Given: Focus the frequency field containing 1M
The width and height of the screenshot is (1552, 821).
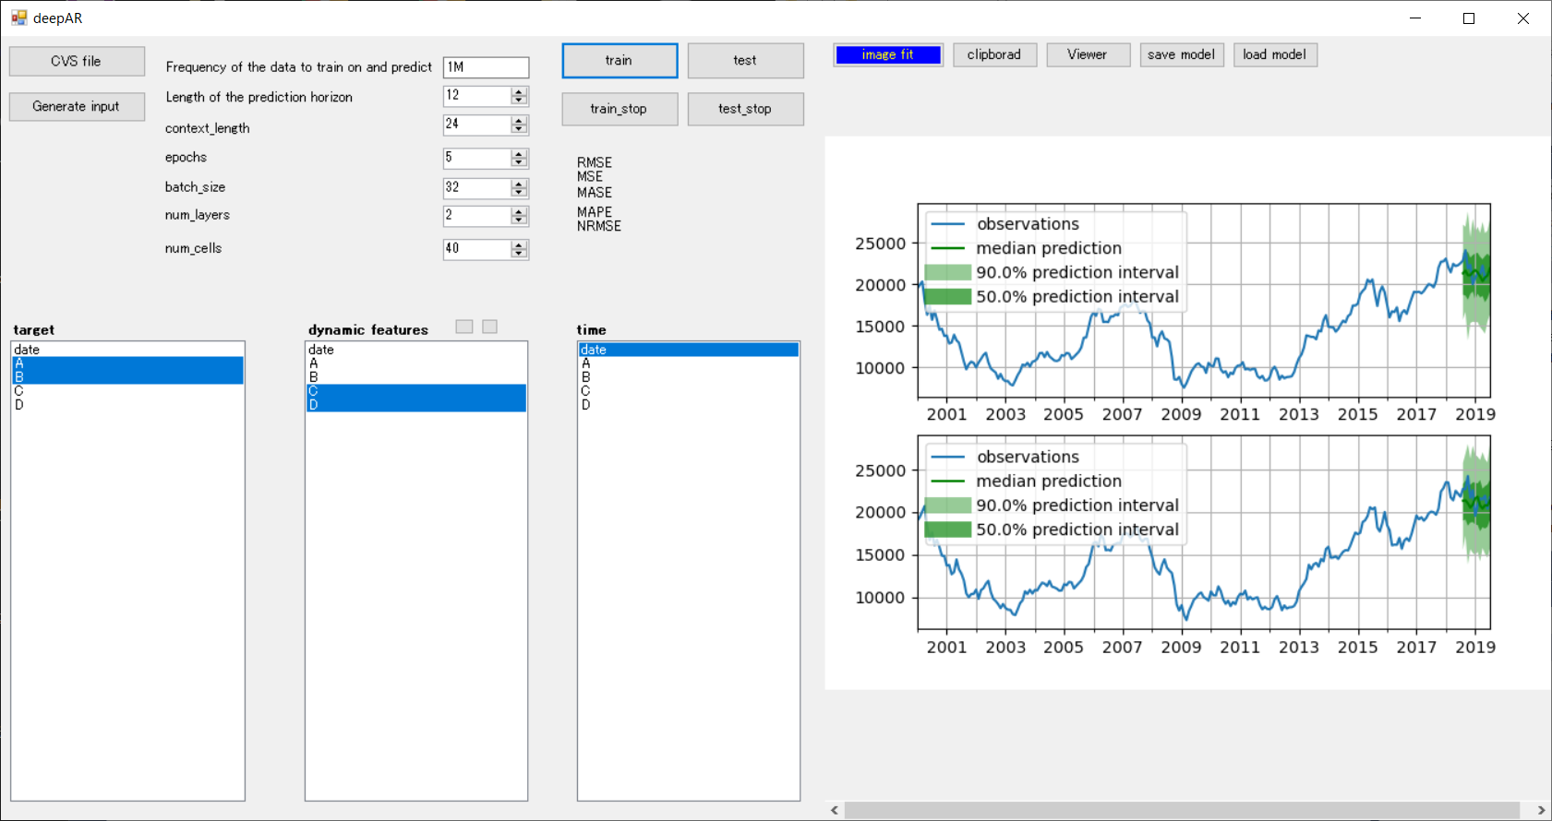Looking at the screenshot, I should [x=486, y=66].
